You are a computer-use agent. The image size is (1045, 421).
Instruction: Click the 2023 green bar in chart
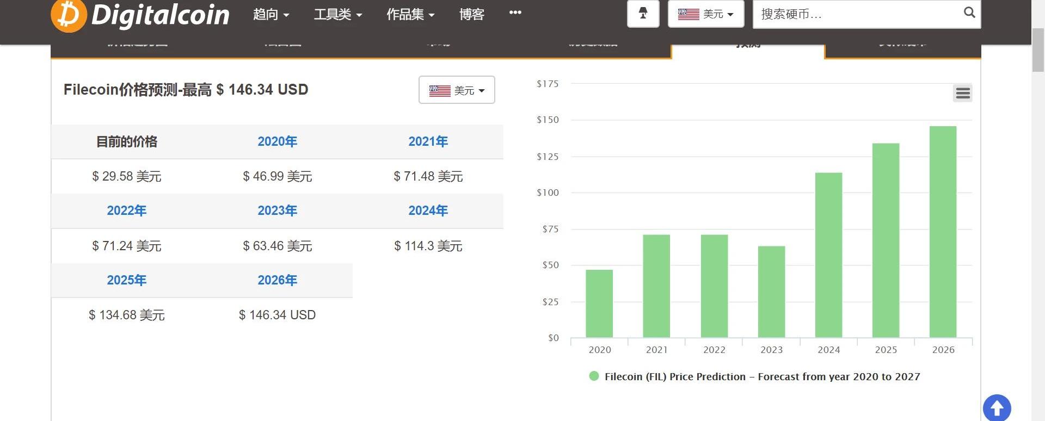pos(771,292)
